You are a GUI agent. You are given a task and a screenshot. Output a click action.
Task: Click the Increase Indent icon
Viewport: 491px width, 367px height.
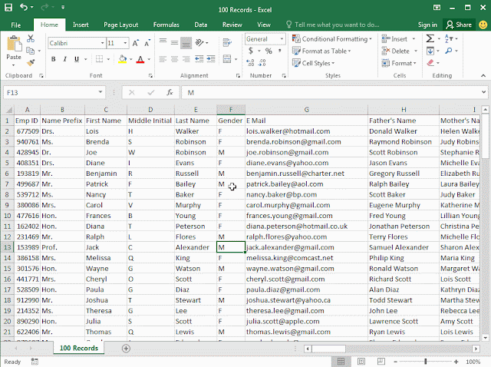tap(211, 58)
